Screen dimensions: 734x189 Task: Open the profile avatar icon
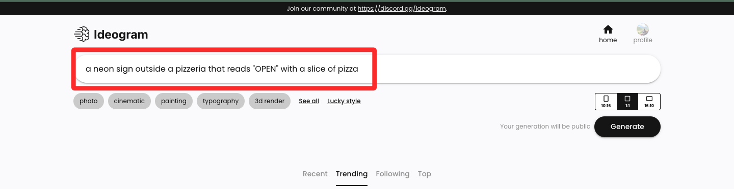point(642,29)
